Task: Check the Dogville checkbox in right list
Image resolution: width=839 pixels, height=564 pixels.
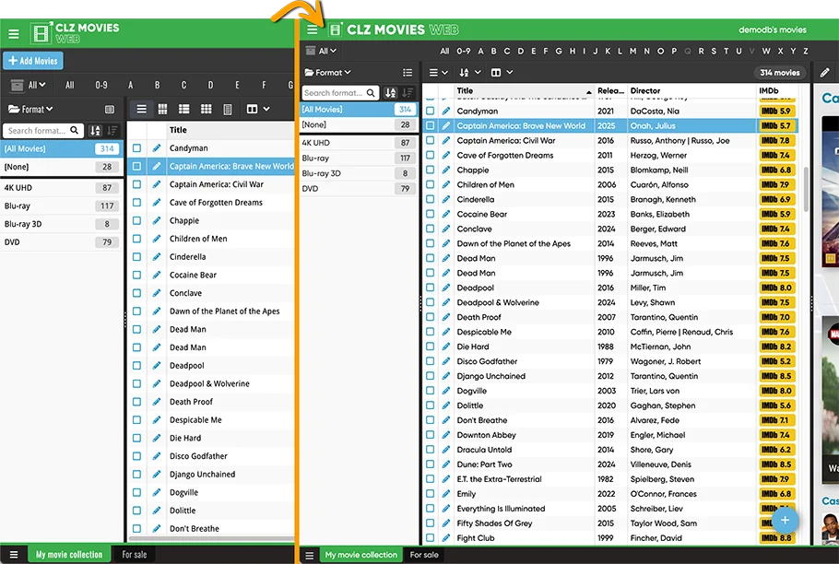Action: click(x=431, y=391)
